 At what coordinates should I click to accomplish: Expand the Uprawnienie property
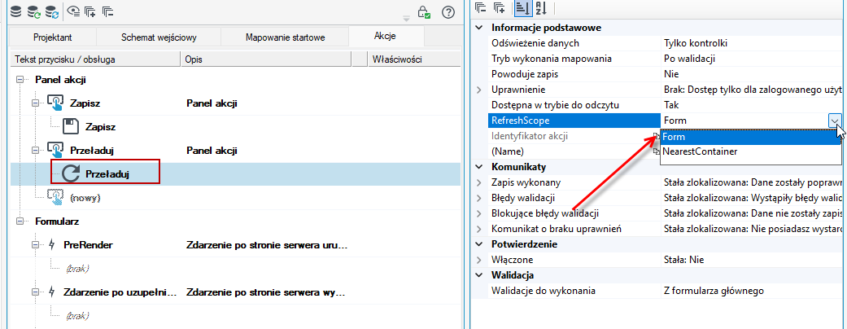point(479,90)
